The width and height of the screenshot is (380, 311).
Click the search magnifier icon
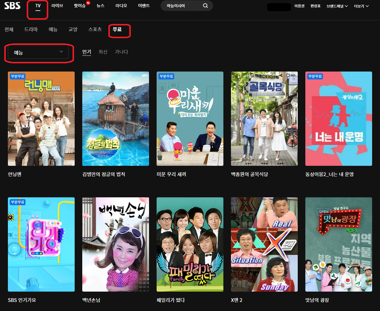coord(205,6)
